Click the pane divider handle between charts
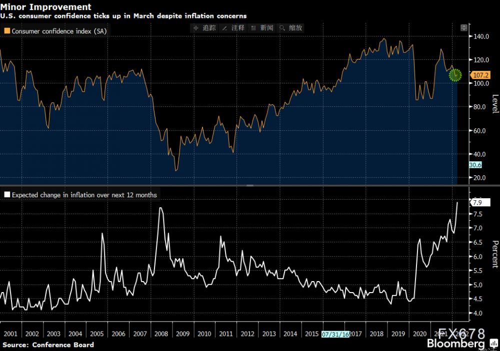Image resolution: width=500 pixels, height=351 pixels. coord(250,185)
